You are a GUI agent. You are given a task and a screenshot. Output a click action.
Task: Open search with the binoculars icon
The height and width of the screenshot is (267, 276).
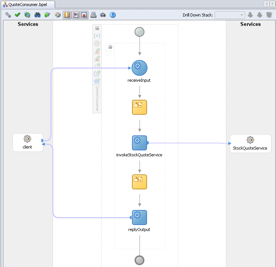(37, 15)
